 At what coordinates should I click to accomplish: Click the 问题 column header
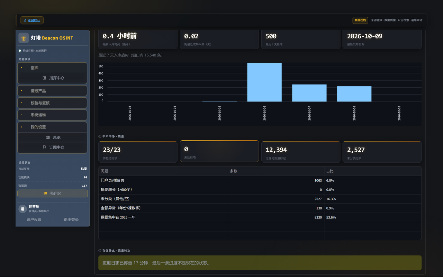163,171
